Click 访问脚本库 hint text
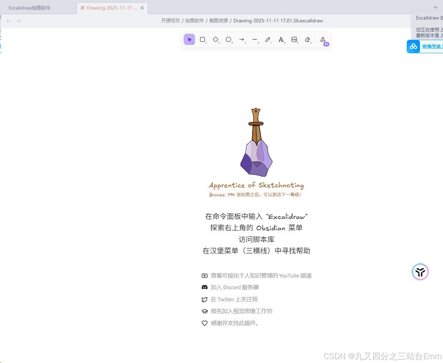The image size is (443, 363). (256, 240)
